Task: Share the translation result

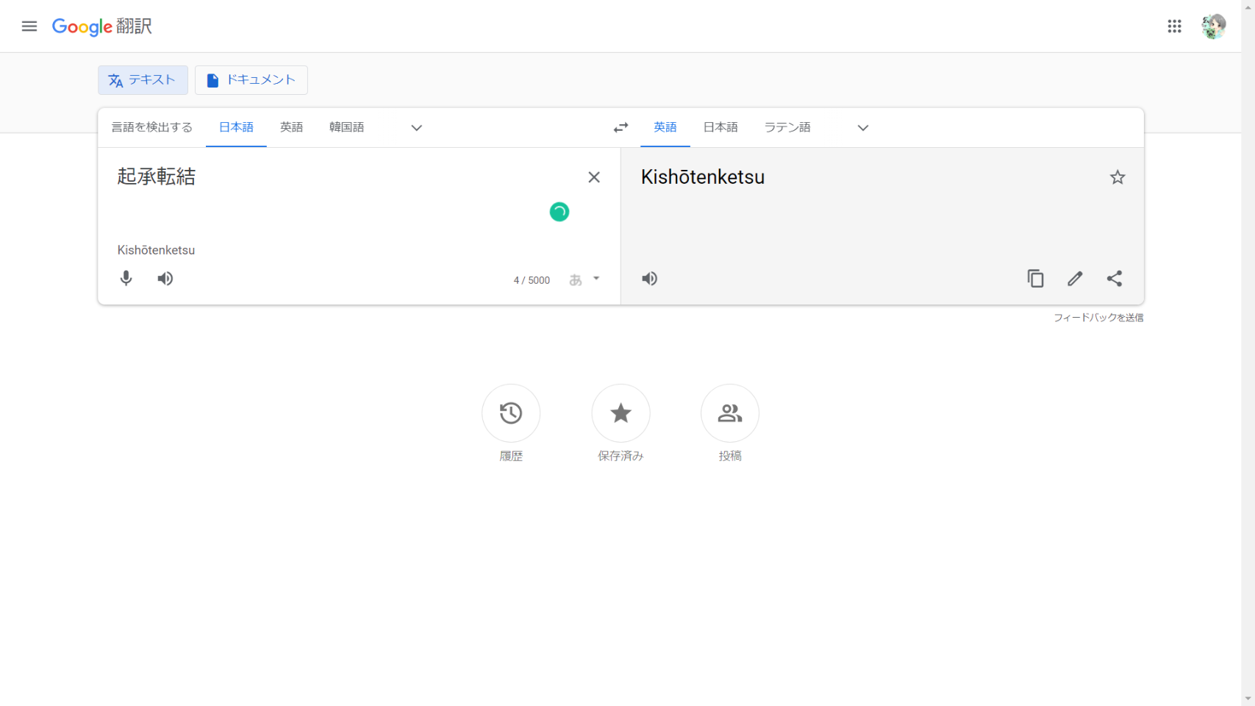Action: click(x=1115, y=279)
